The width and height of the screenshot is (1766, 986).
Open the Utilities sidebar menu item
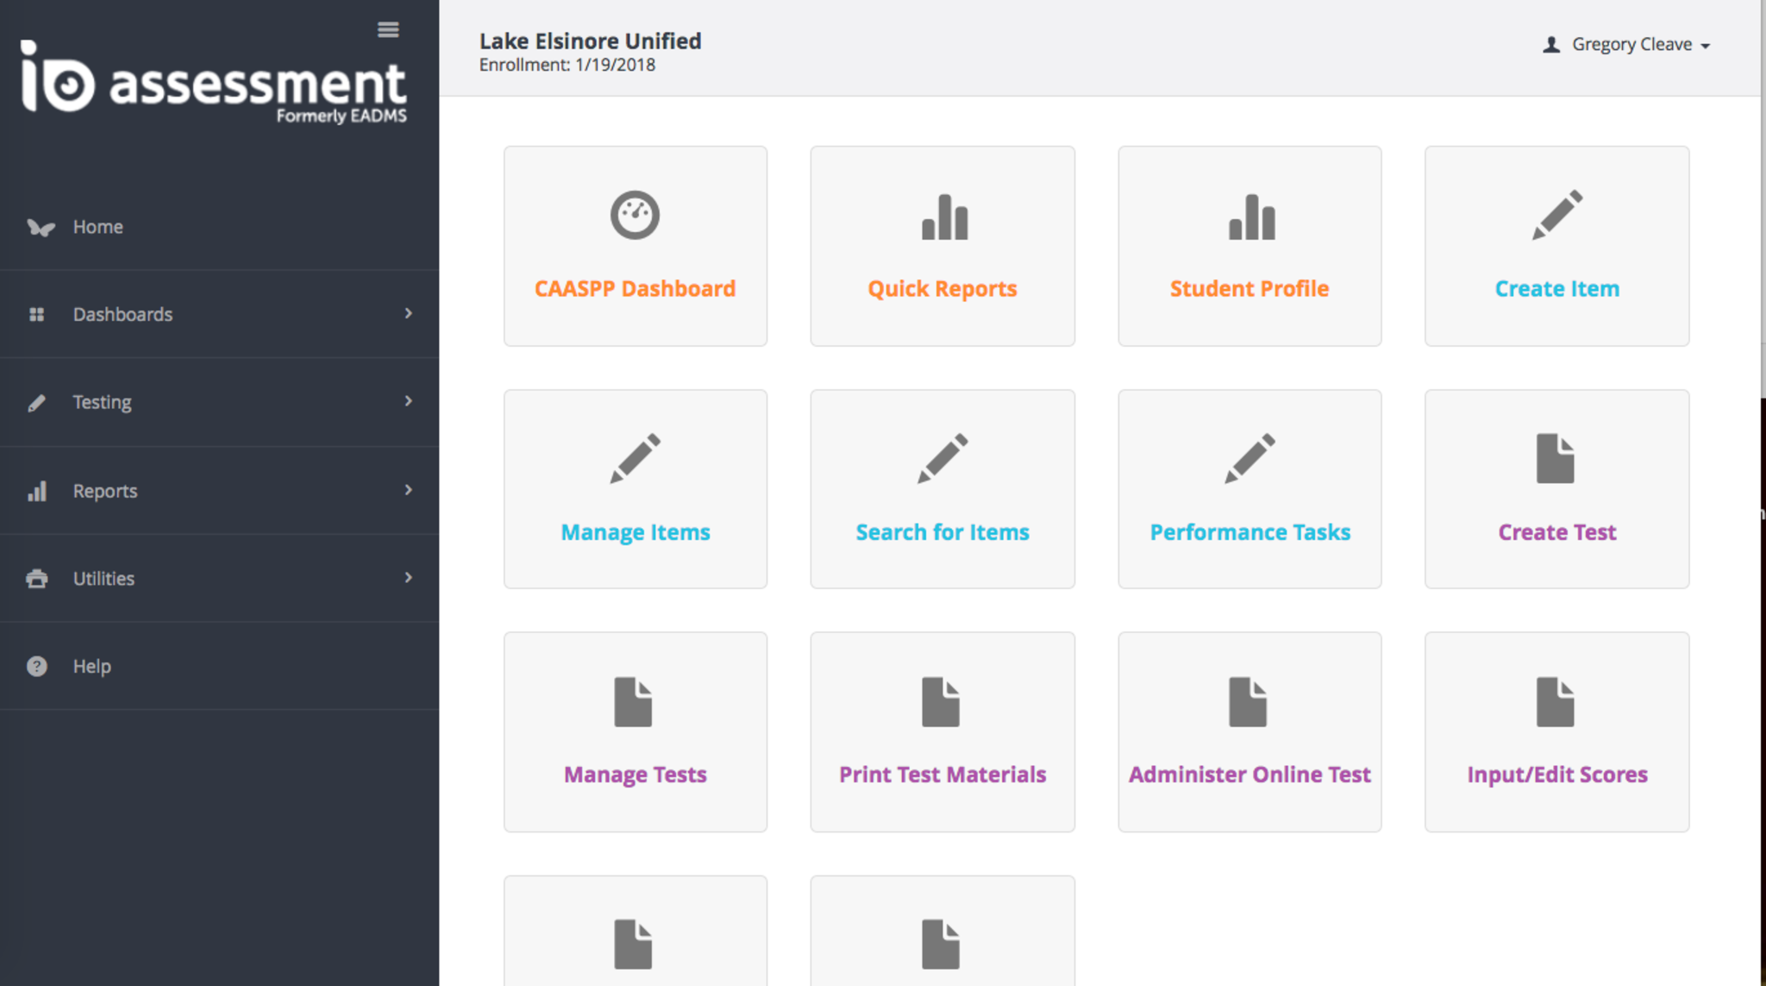click(103, 578)
